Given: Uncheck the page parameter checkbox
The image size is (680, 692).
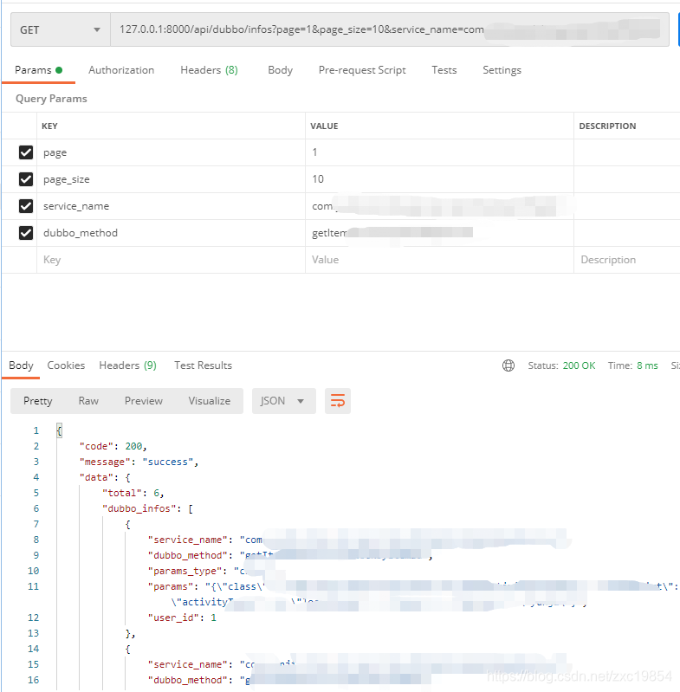Looking at the screenshot, I should pyautogui.click(x=26, y=152).
